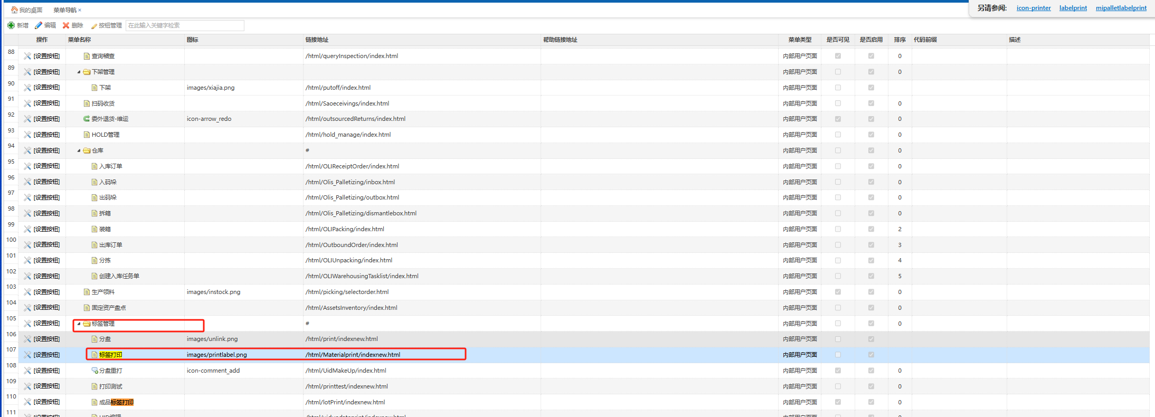This screenshot has height=417, width=1155.
Task: Toggle 是否启用 checkbox for 标签打印 row
Action: (x=871, y=355)
